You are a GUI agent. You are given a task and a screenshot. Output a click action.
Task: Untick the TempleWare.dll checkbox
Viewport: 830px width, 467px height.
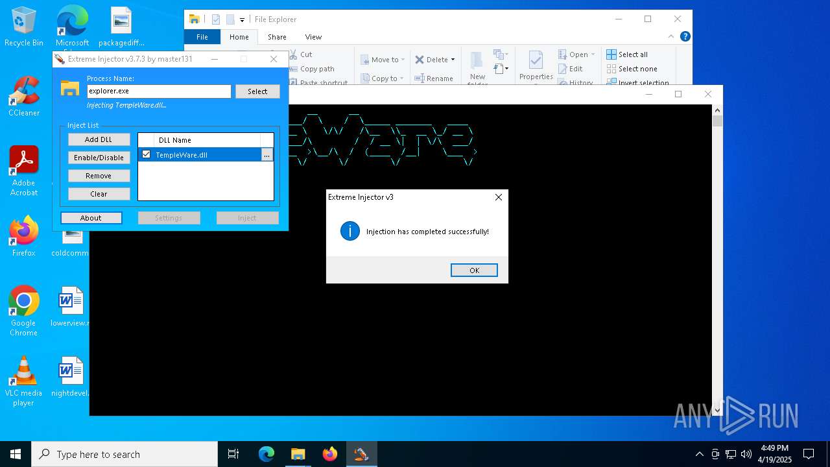146,154
